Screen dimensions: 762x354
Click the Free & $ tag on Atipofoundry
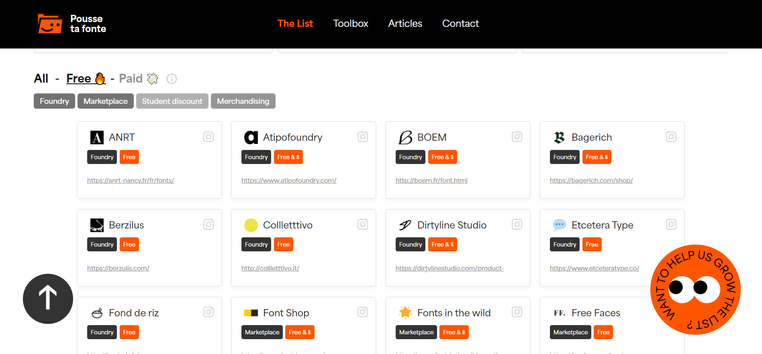coord(288,157)
